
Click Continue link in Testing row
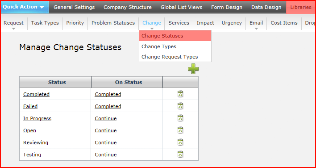(106, 155)
